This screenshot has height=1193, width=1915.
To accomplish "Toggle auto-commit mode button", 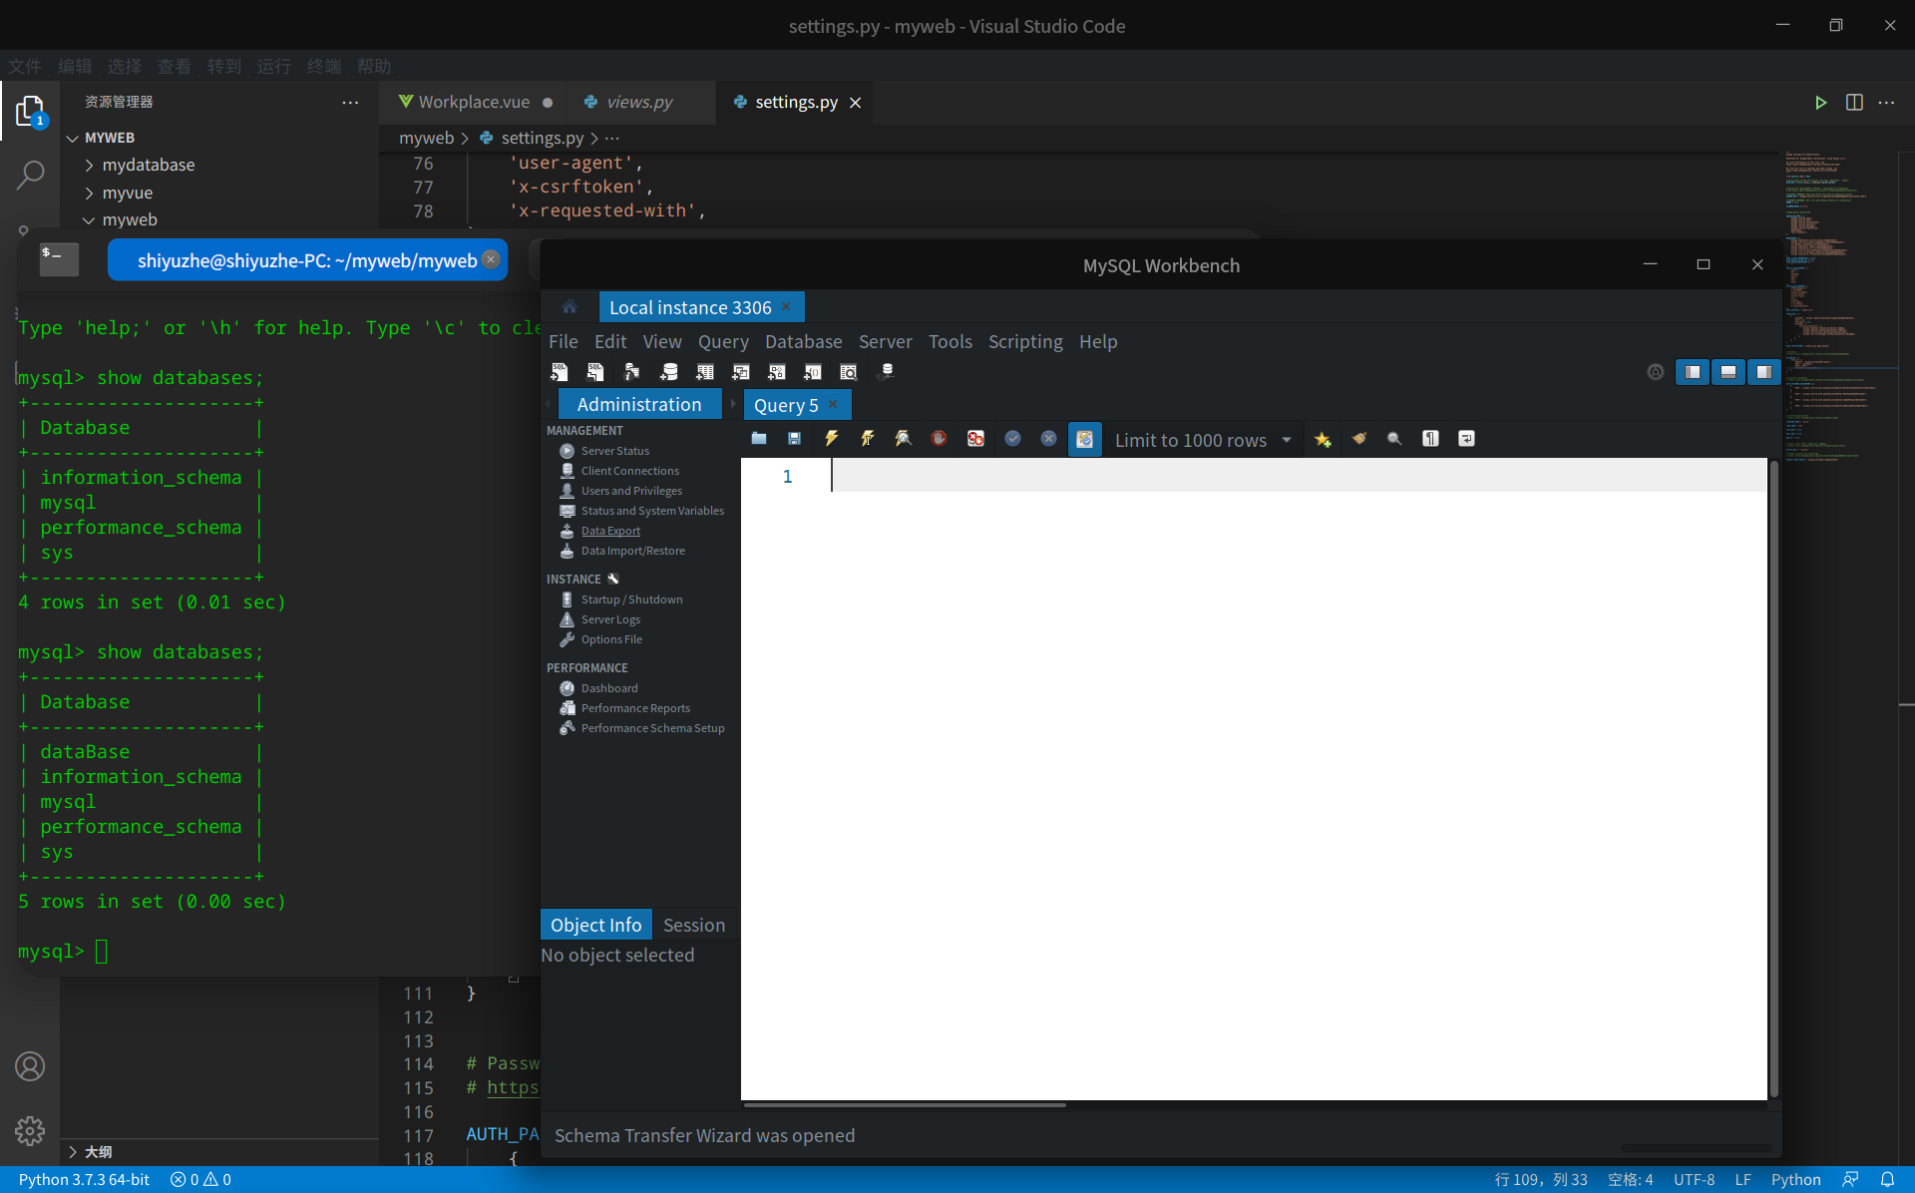I will [x=1084, y=439].
